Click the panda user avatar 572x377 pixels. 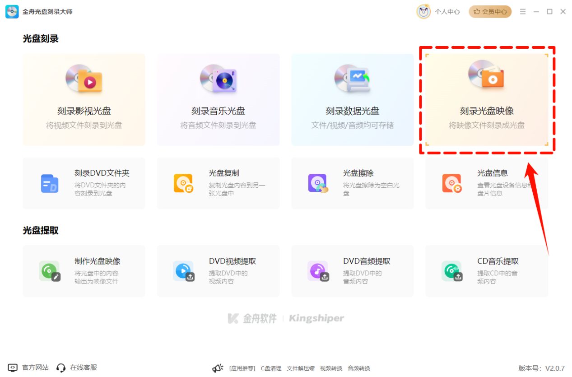(423, 12)
